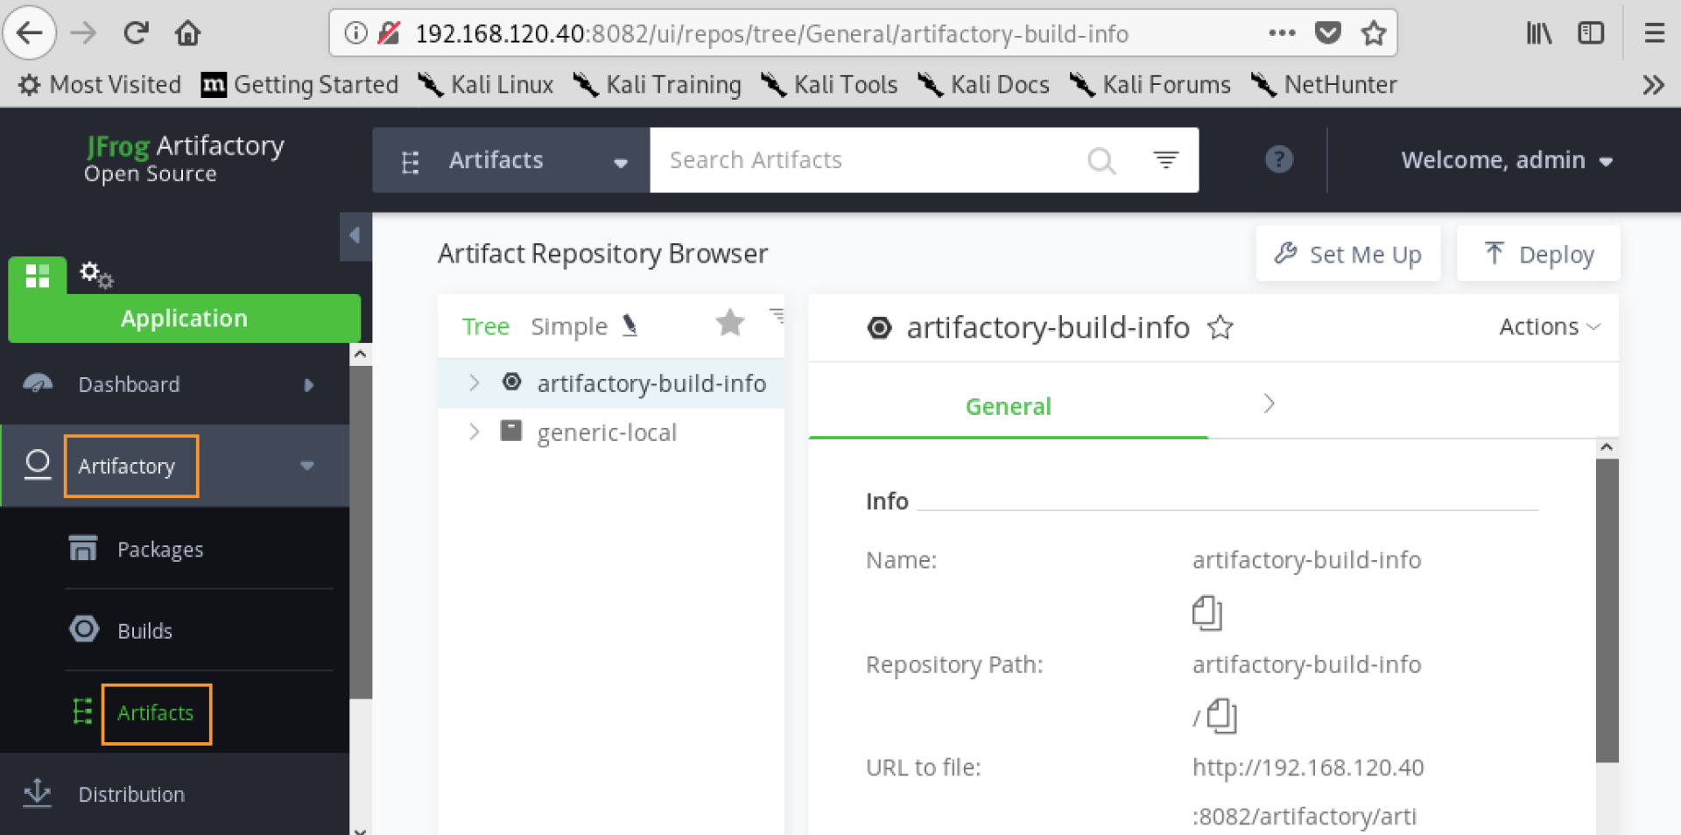Show favorites only in the tree
This screenshot has height=835, width=1681.
tap(729, 323)
